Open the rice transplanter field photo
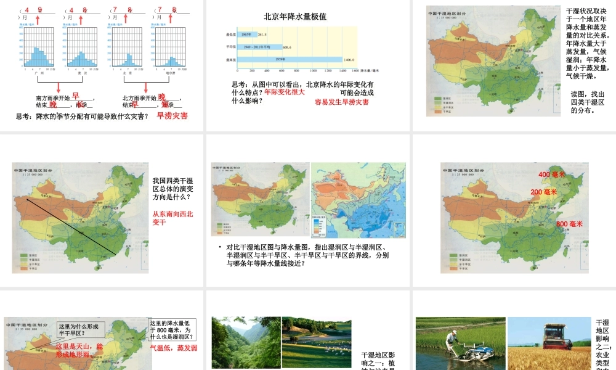 (x=460, y=343)
